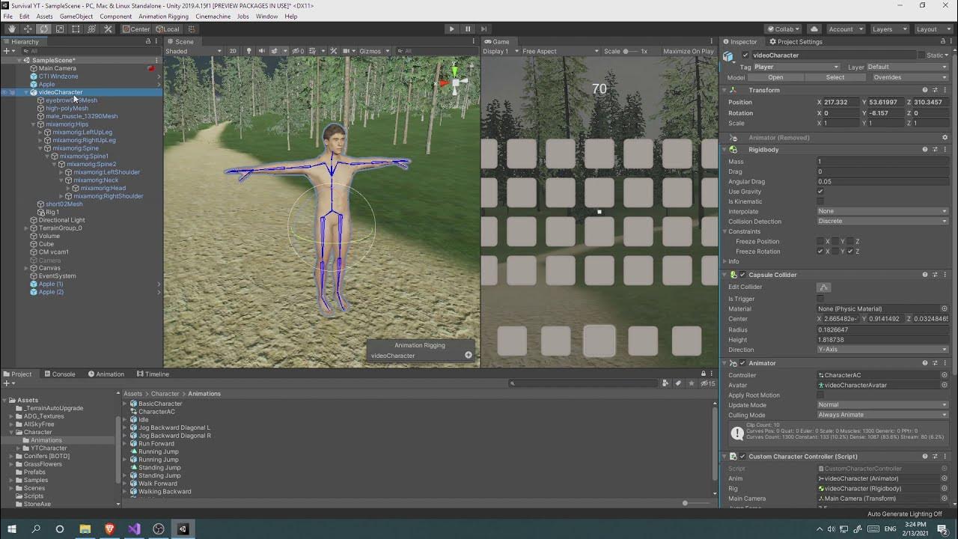Open the Shaded draw mode dropdown
This screenshot has height=539, width=958.
pyautogui.click(x=194, y=51)
